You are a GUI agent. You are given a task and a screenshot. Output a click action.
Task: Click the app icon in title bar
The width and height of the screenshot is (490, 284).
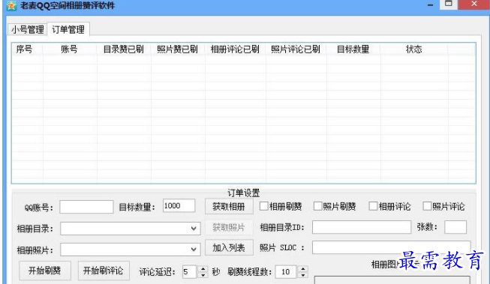tap(11, 5)
